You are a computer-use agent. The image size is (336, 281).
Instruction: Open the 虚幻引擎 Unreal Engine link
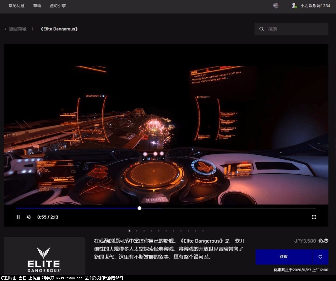58,6
